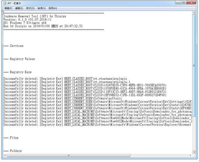
Task: Click the horizontal scrollbar left arrow
Action: click(5, 155)
